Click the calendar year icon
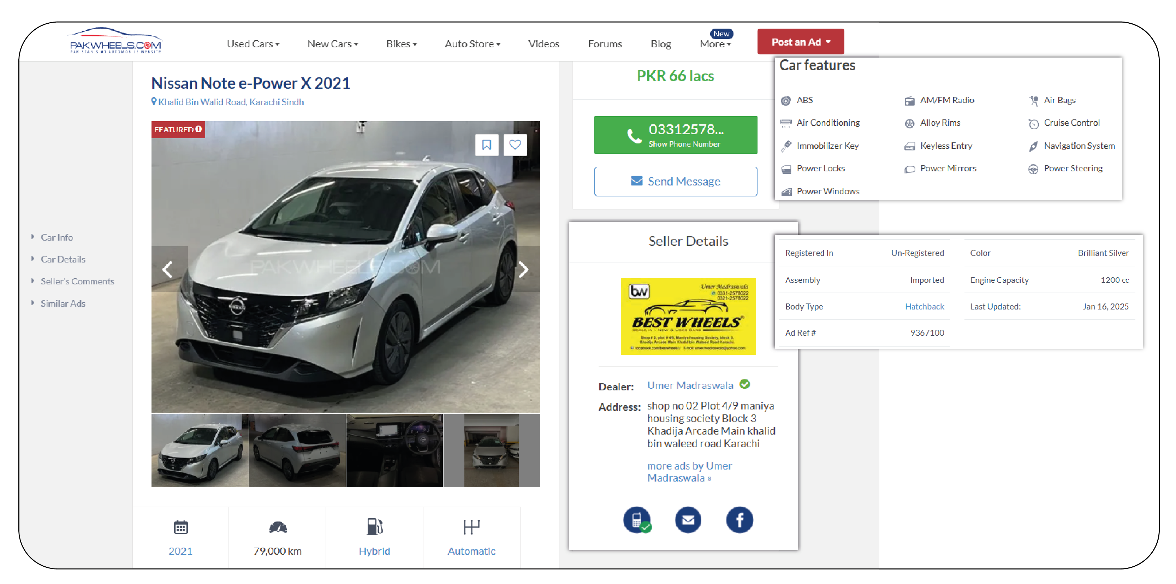The width and height of the screenshot is (1176, 584). (181, 527)
